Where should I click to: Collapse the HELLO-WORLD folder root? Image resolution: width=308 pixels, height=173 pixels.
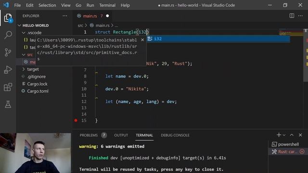tap(19, 25)
